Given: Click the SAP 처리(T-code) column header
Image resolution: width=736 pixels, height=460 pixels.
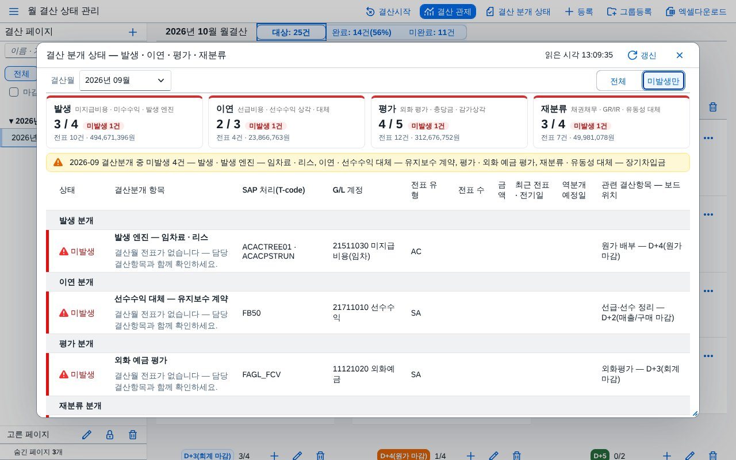Looking at the screenshot, I should click(x=274, y=190).
